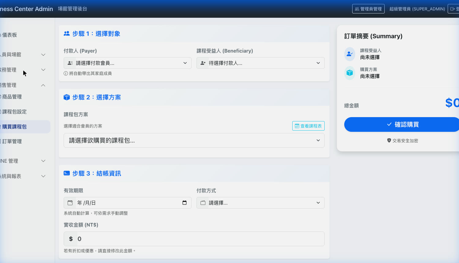Open the 付款人 (Payer) dropdown
The height and width of the screenshot is (263, 459).
pos(128,63)
